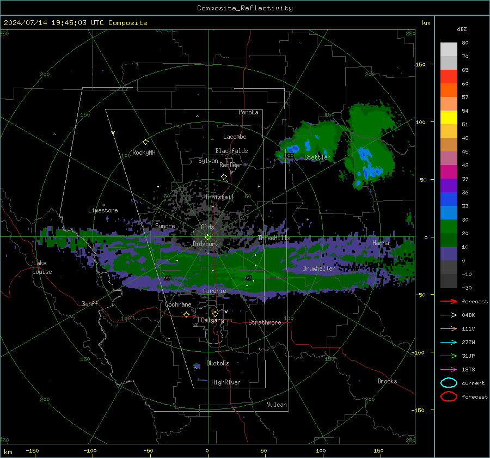
Task: Click the Drumheller label
Action: tap(319, 268)
